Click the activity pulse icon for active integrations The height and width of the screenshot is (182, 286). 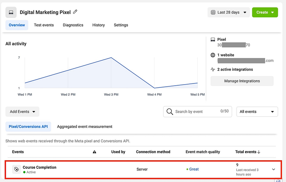coord(213,70)
